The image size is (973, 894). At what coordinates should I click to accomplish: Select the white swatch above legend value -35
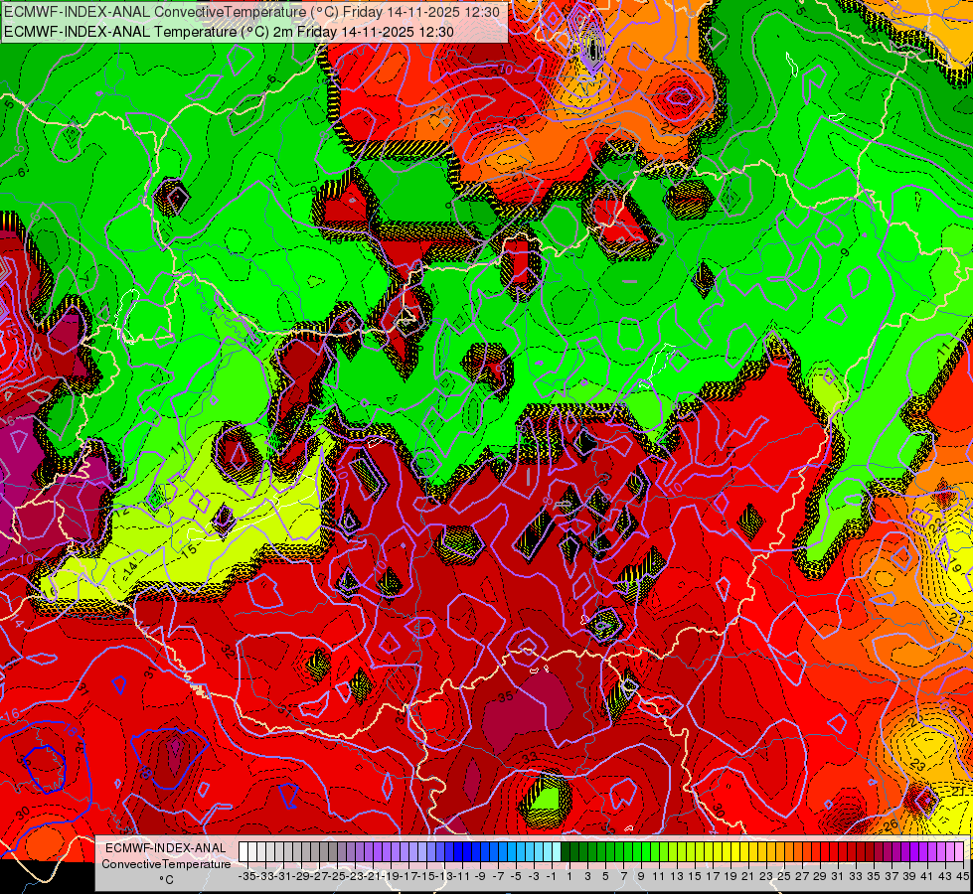click(243, 851)
